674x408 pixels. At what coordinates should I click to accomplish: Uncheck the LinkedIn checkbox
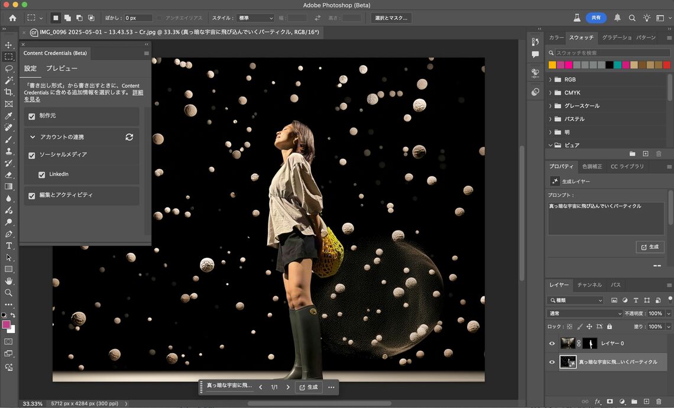(42, 174)
